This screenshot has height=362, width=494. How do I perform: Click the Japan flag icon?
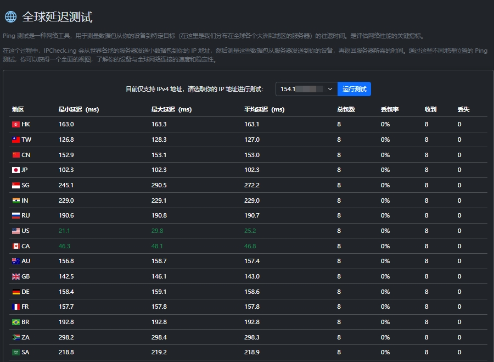pyautogui.click(x=16, y=170)
